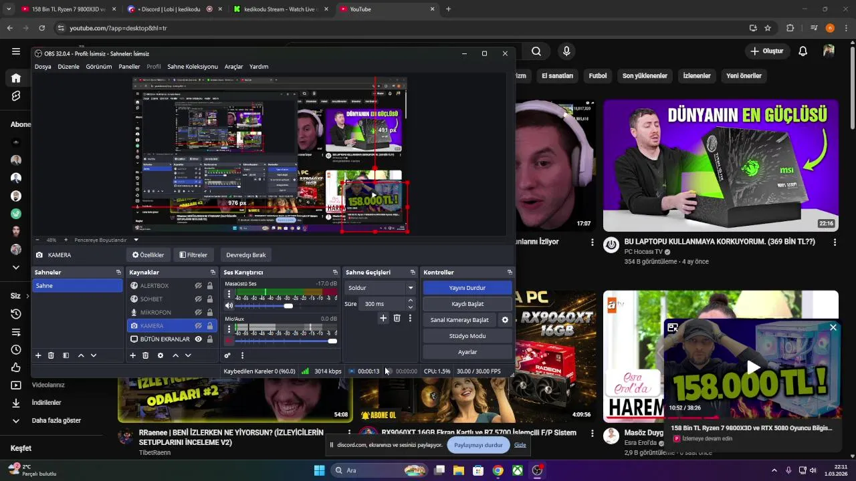Unlock the MİKROFON source lock
This screenshot has width=856, height=481.
point(210,313)
